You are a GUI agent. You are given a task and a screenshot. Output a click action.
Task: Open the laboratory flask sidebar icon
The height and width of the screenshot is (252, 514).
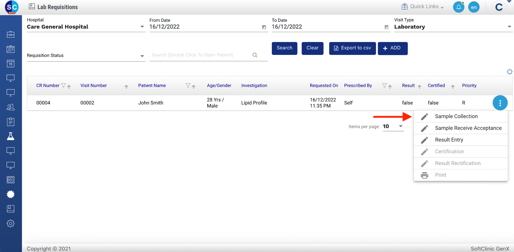(11, 136)
